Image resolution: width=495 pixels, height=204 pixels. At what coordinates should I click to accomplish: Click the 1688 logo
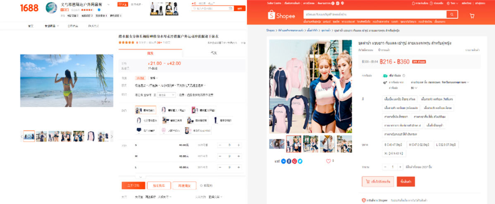click(29, 8)
